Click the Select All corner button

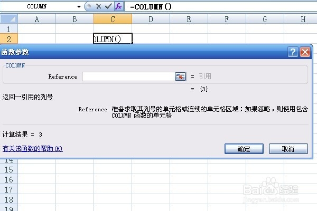pos(8,19)
